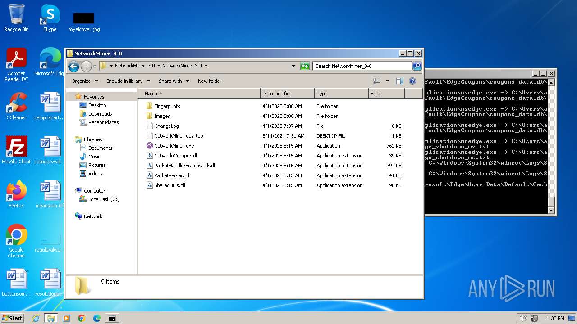
Task: Open the Start menu
Action: pos(13,318)
